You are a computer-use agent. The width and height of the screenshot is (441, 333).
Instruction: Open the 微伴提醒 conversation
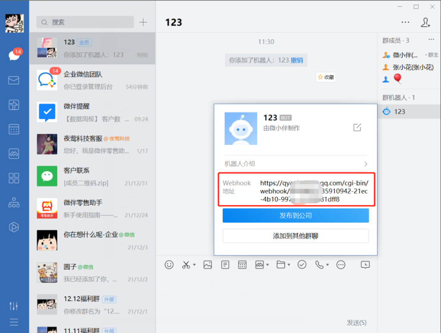coord(92,113)
